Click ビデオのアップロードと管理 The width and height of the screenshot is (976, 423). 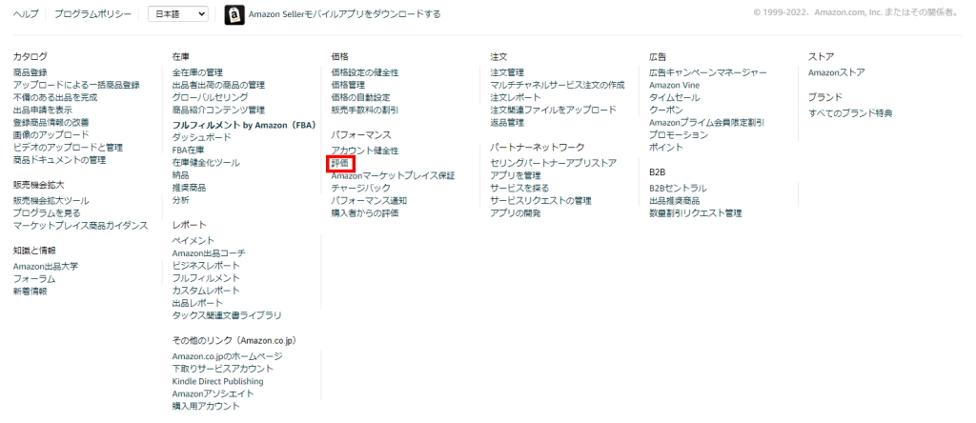coord(68,148)
